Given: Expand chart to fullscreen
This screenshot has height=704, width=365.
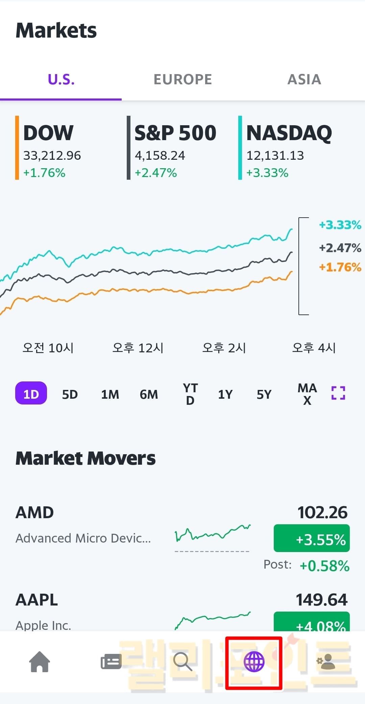Looking at the screenshot, I should pos(338,393).
